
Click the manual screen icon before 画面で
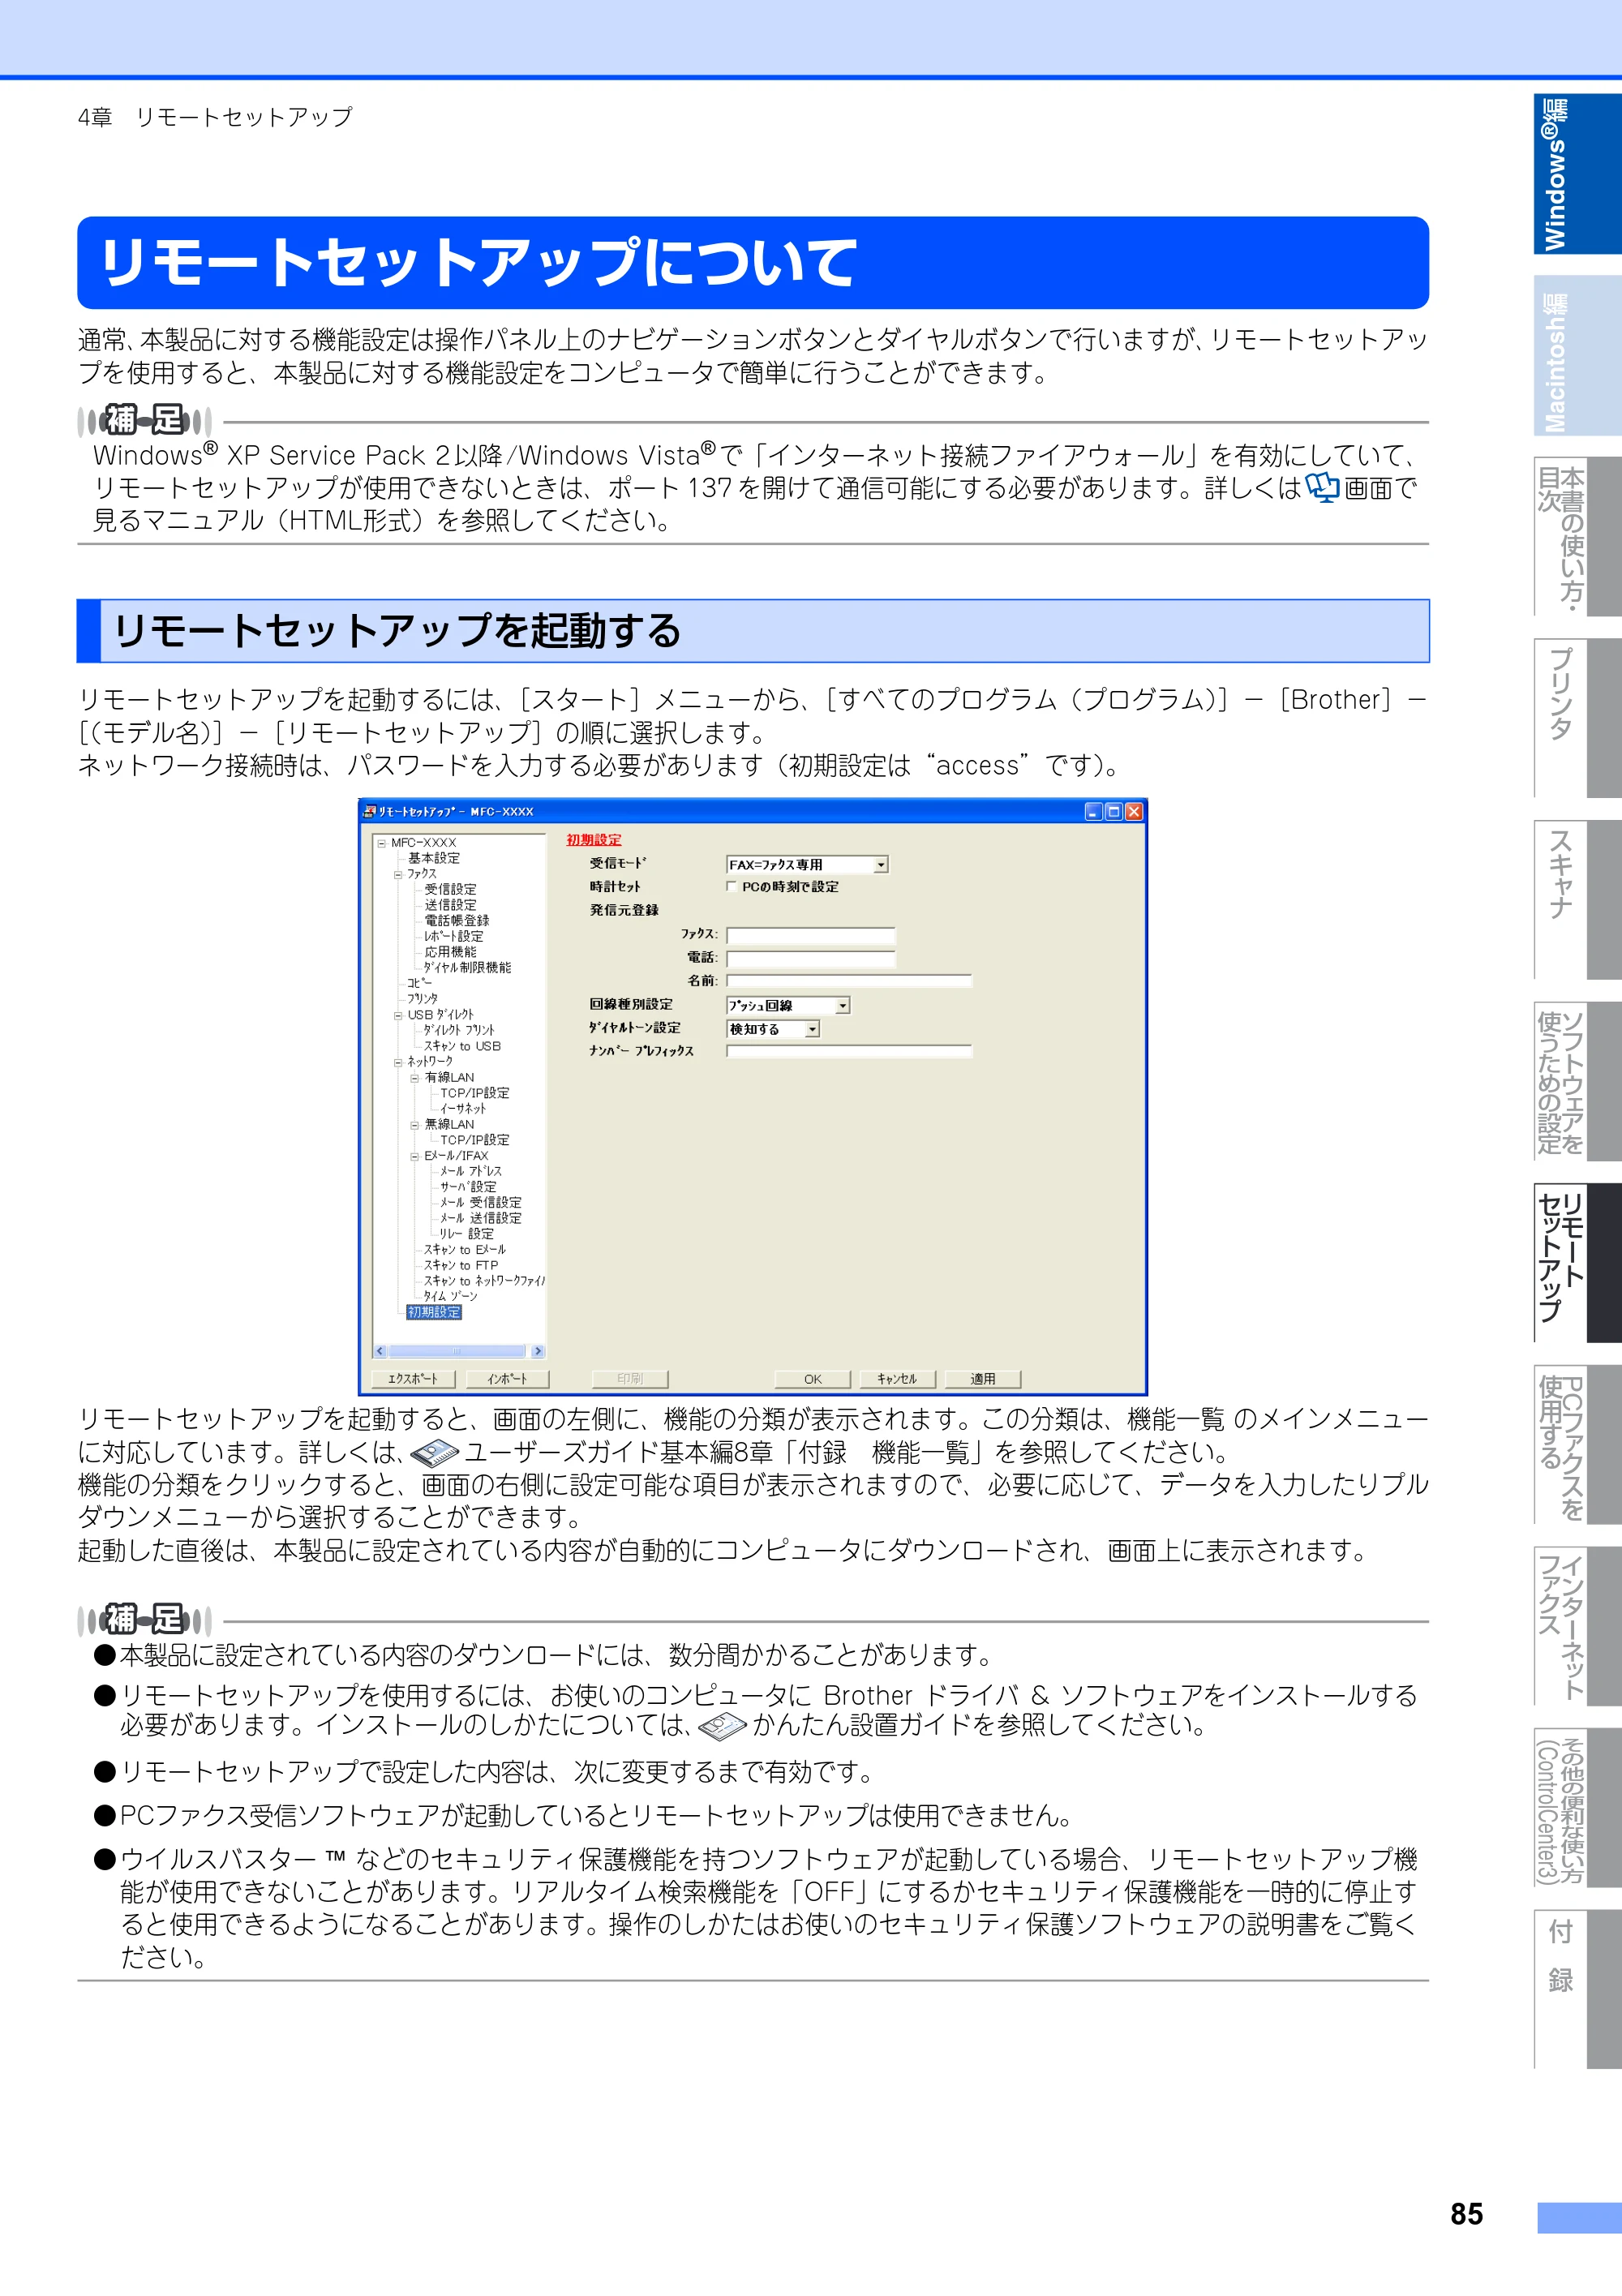click(x=1322, y=488)
